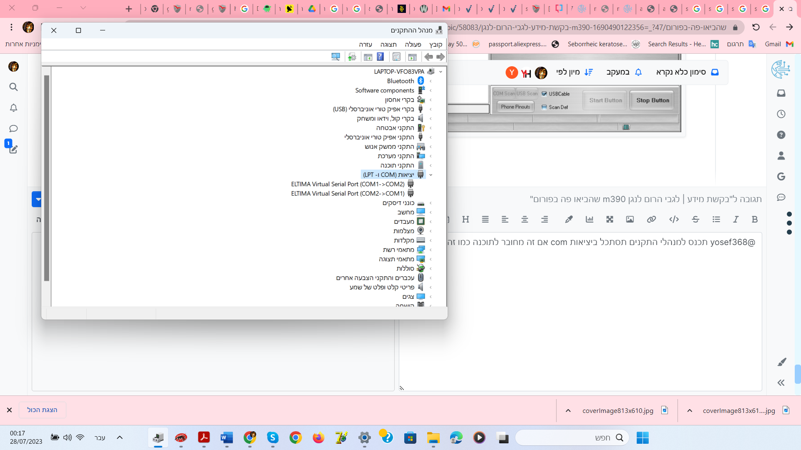Open the מיון לפי sort dropdown
This screenshot has width=801, height=450.
574,72
